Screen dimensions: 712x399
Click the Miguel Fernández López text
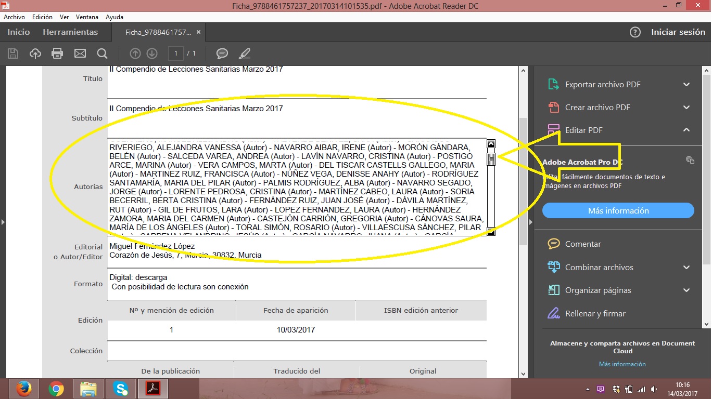(152, 246)
